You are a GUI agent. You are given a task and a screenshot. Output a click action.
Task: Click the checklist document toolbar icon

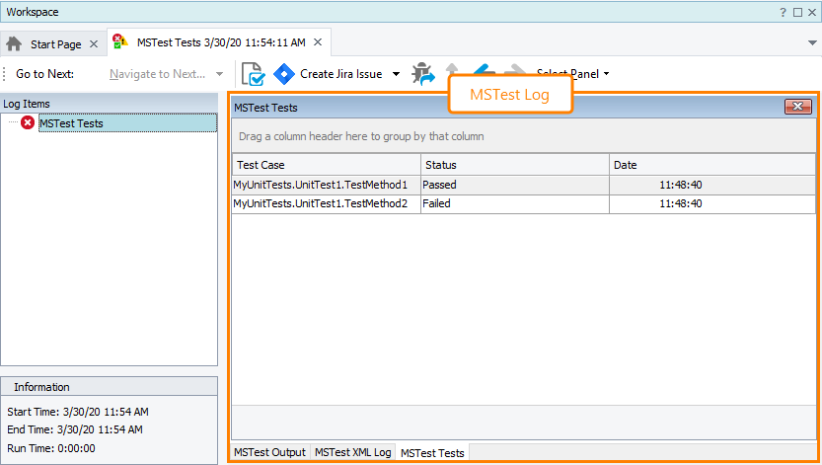254,74
